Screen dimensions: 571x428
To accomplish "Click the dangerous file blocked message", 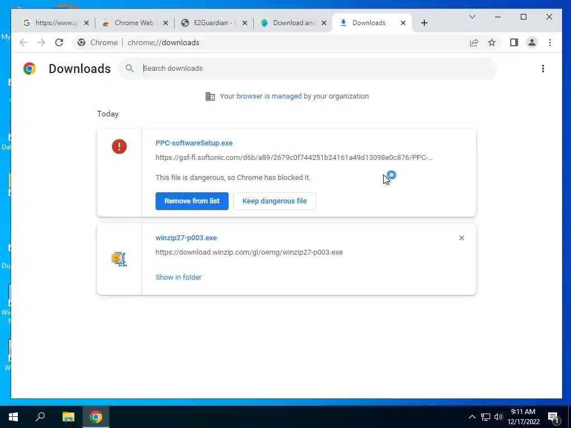I will tap(233, 178).
